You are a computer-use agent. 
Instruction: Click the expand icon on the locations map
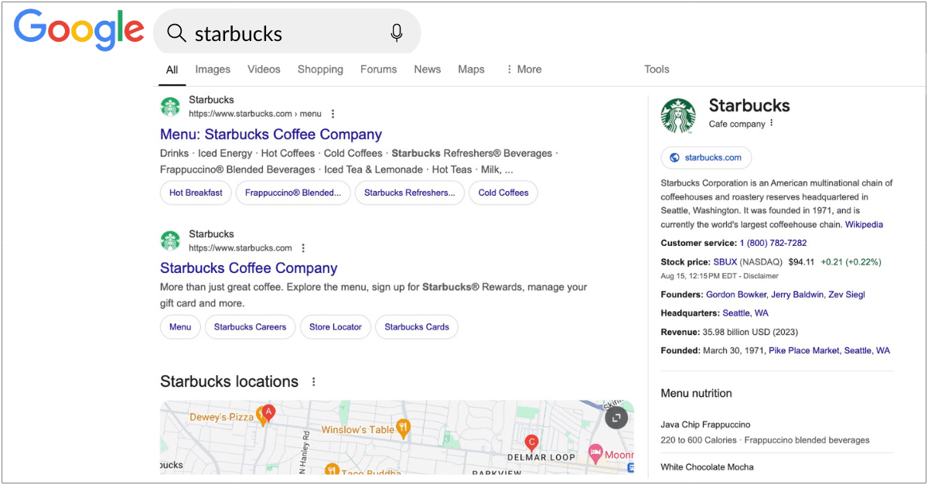tap(616, 418)
